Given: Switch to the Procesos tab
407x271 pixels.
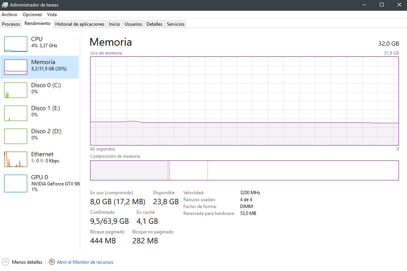Looking at the screenshot, I should [11, 24].
